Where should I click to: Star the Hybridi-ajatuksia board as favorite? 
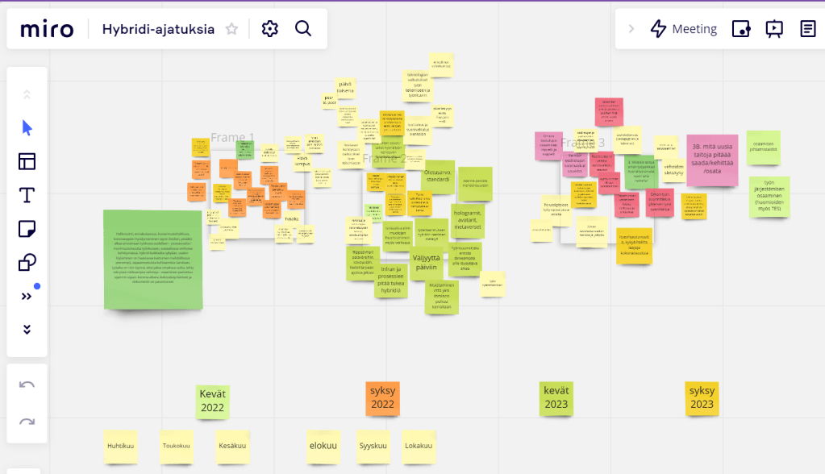[x=231, y=29]
